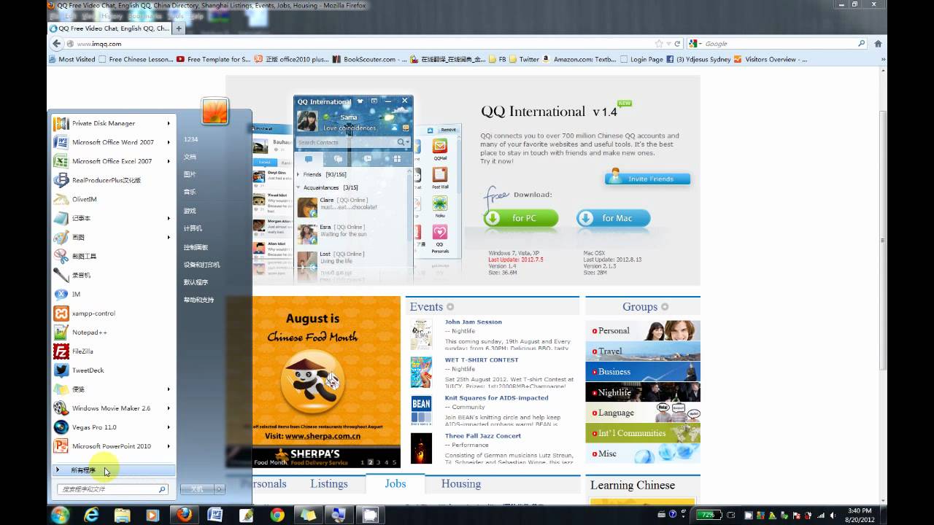Download QQ International for PC
Viewport: 934px width, 525px height.
tap(521, 218)
